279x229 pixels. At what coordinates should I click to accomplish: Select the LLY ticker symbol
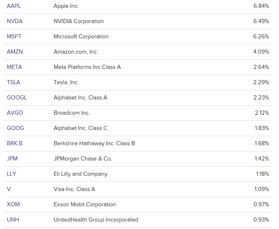click(x=12, y=174)
